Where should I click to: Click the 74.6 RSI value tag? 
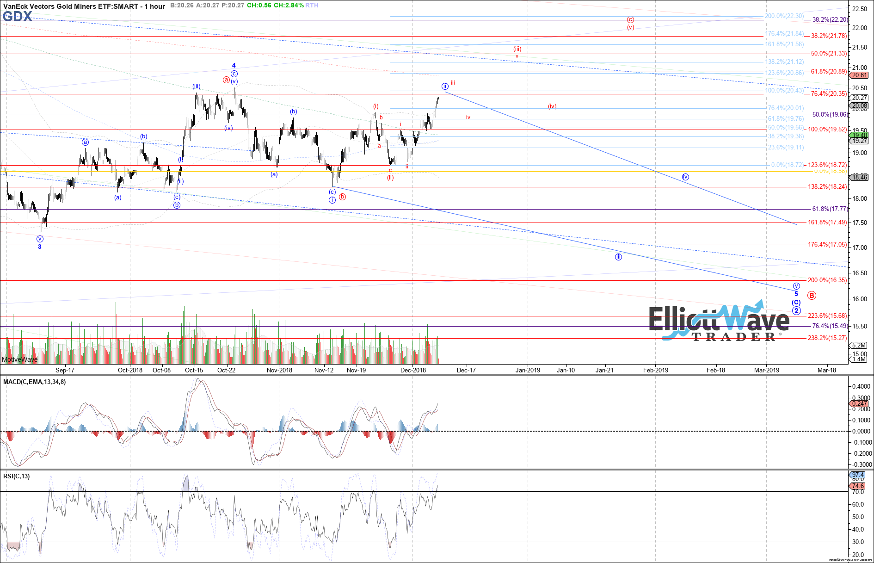[858, 486]
